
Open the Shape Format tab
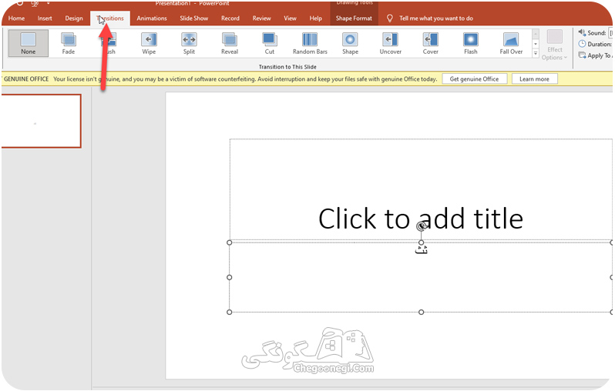point(354,18)
